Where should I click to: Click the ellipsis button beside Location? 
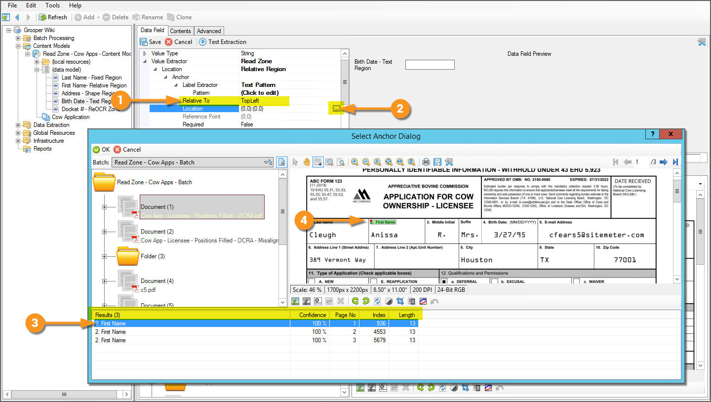point(336,109)
